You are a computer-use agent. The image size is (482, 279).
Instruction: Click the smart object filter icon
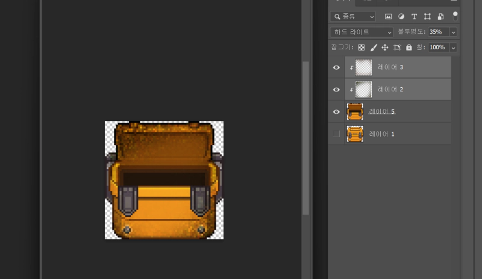click(x=440, y=16)
